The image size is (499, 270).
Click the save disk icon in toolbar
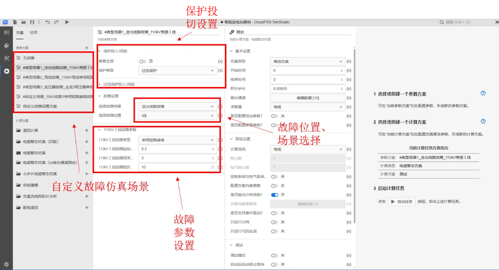coord(32,22)
